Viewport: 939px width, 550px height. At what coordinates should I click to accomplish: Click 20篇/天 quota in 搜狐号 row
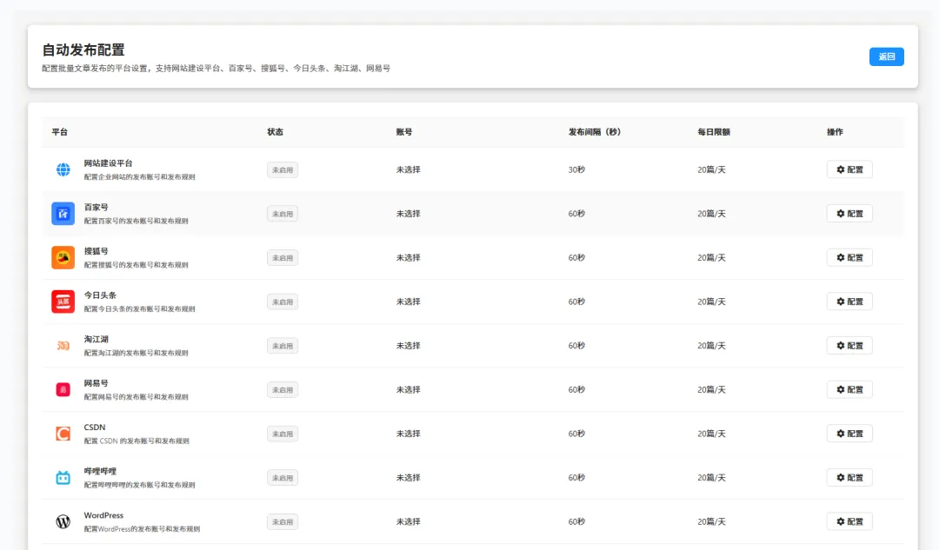(x=711, y=258)
